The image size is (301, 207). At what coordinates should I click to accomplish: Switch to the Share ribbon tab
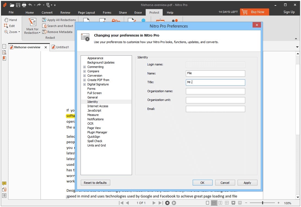click(x=123, y=13)
